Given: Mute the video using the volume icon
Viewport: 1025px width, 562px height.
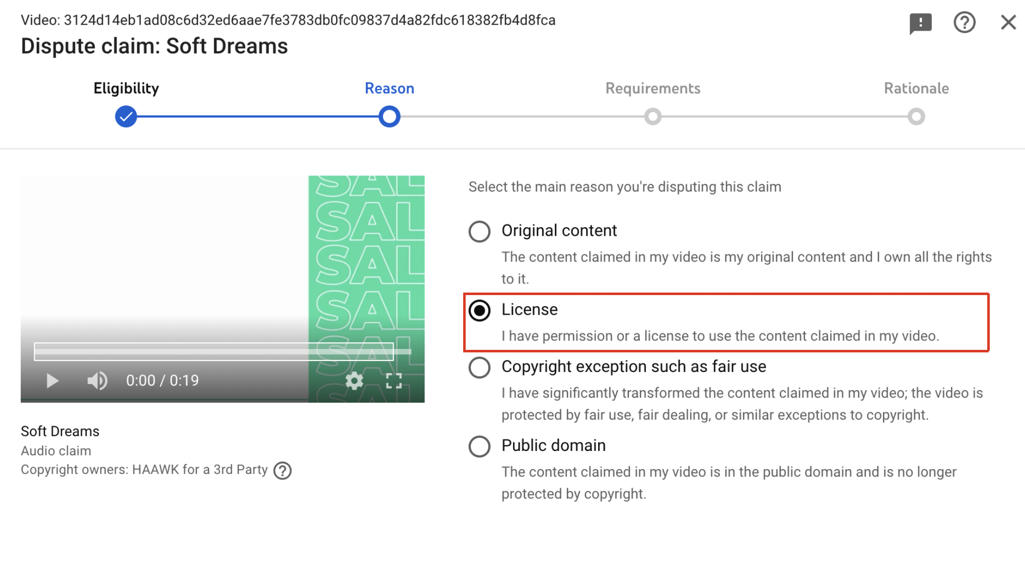Looking at the screenshot, I should pyautogui.click(x=97, y=381).
